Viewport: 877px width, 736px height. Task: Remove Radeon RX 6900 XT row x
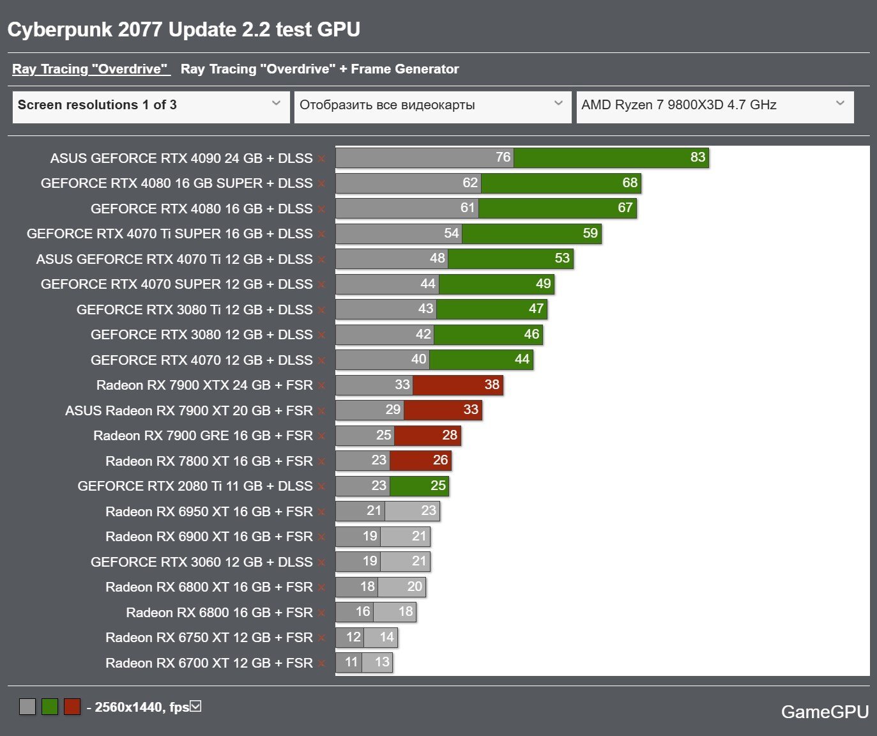click(321, 537)
